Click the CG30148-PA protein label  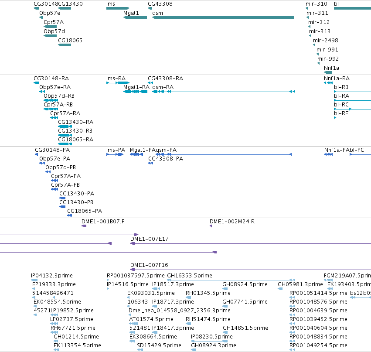pyautogui.click(x=52, y=150)
